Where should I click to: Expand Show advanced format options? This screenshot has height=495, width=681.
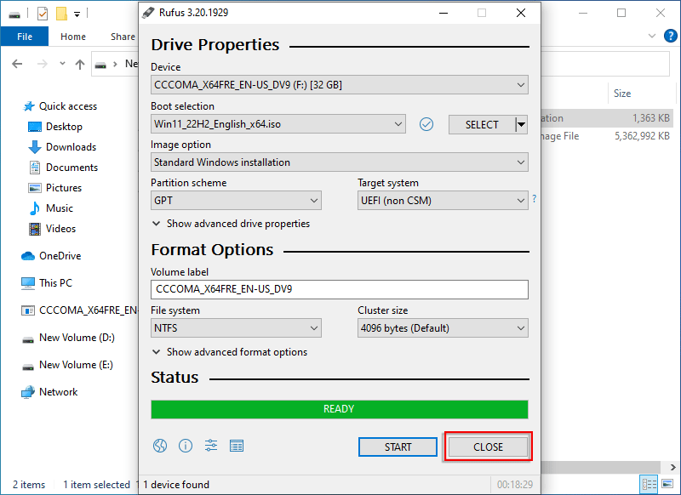(x=230, y=352)
